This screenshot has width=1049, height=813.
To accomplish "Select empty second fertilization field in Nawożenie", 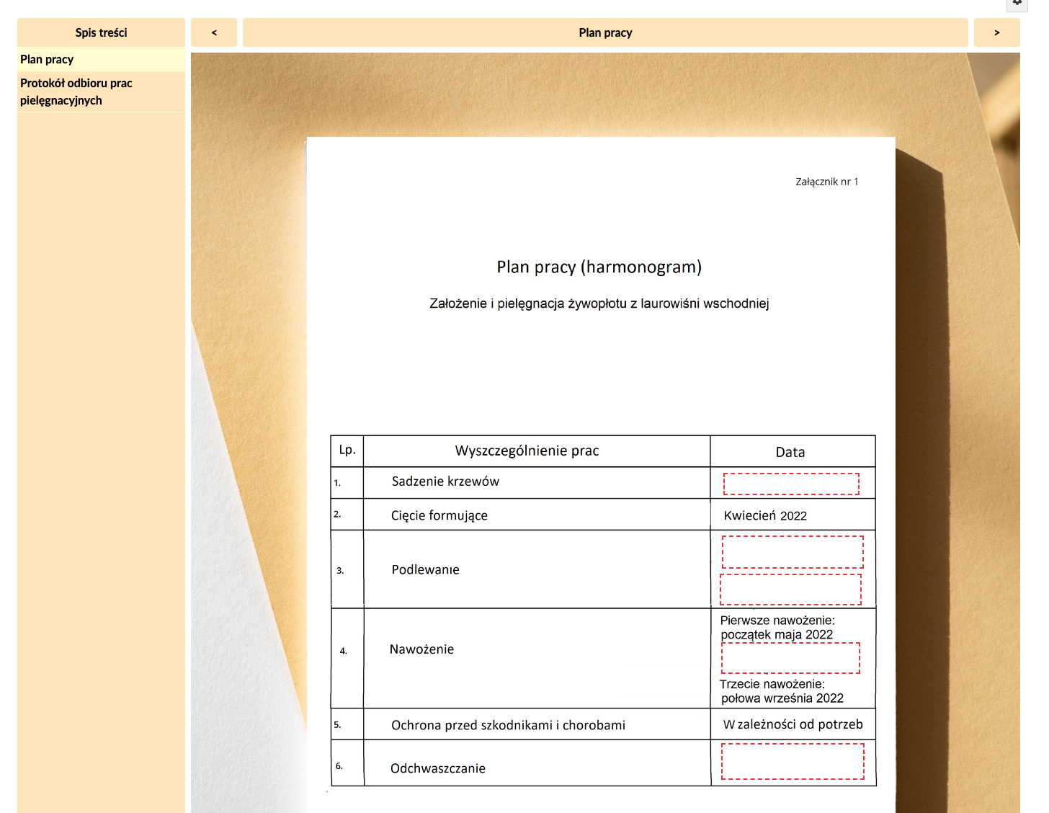I will coord(790,658).
